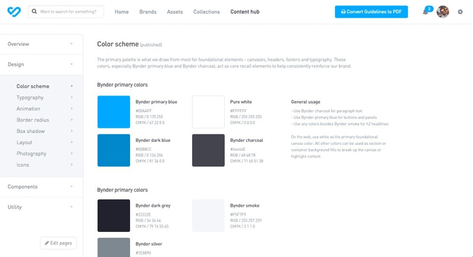The height and width of the screenshot is (257, 473).
Task: Go to the Collections navigation tab
Action: [206, 12]
